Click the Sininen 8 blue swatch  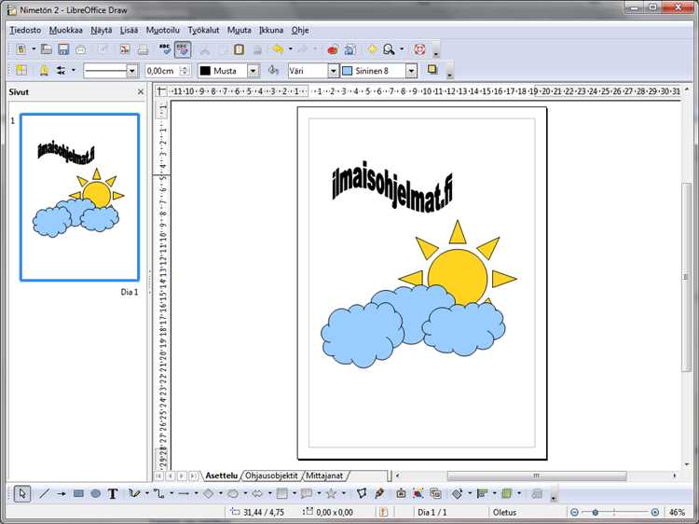[x=348, y=71]
